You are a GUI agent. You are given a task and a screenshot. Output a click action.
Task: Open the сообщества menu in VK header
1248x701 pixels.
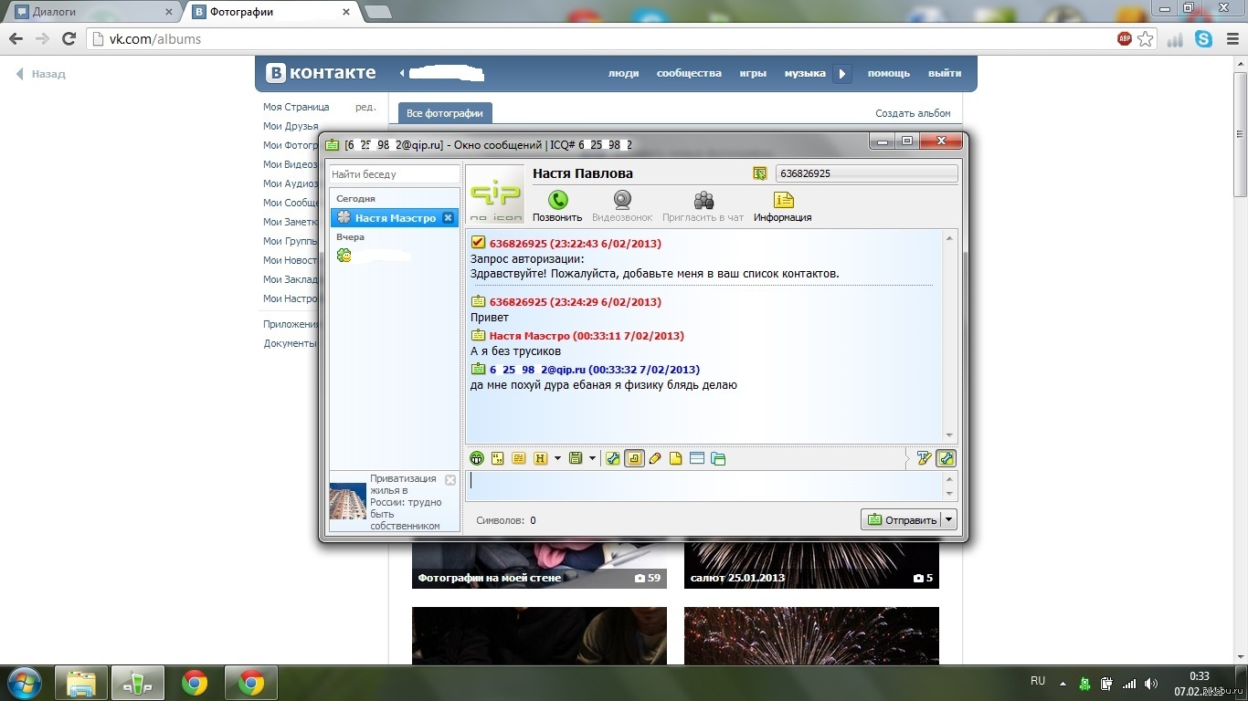pyautogui.click(x=689, y=73)
